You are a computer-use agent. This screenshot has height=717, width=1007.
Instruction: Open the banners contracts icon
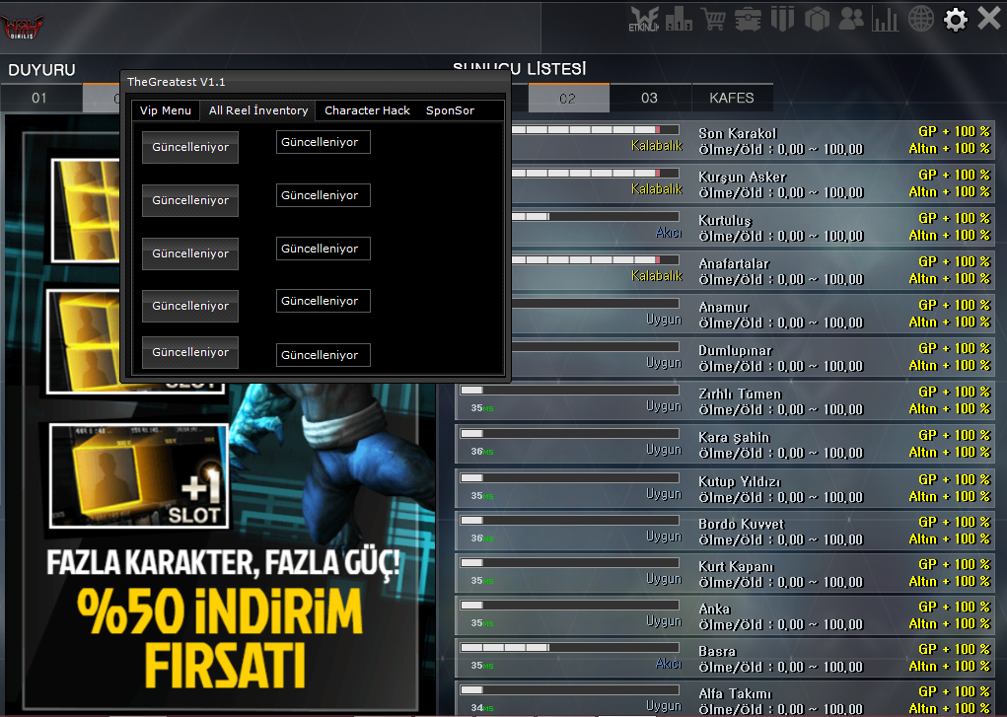pyautogui.click(x=782, y=20)
